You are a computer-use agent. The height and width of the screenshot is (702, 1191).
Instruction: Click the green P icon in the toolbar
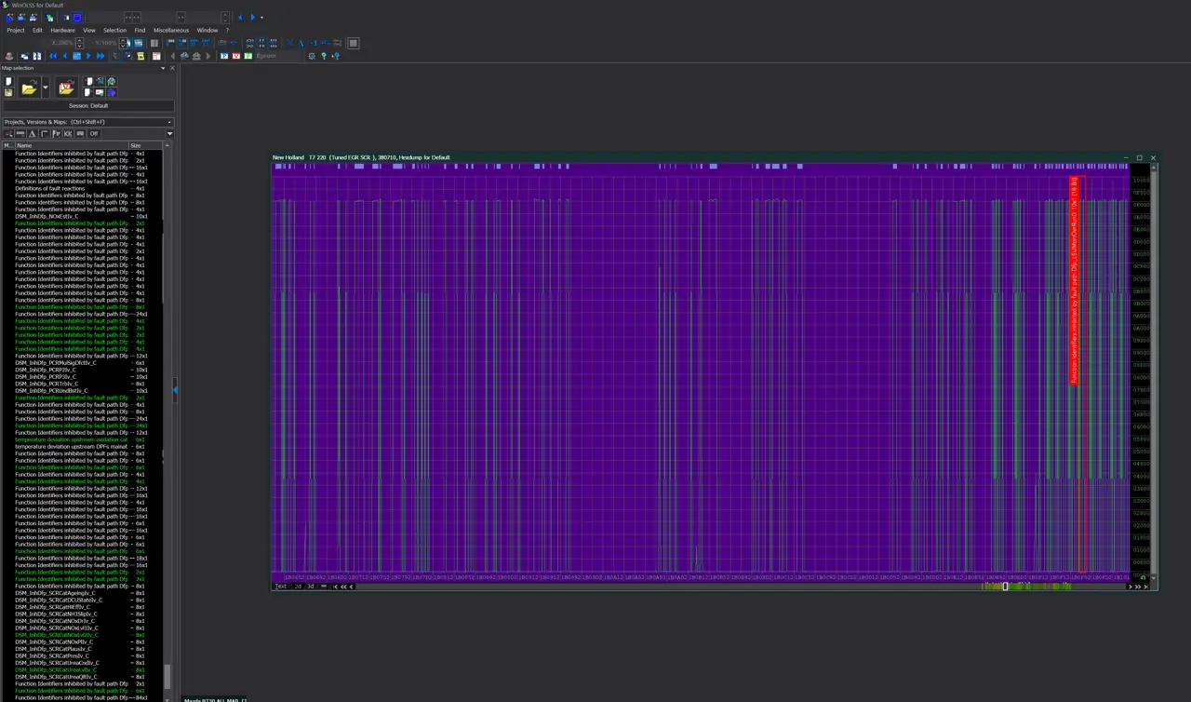pos(248,56)
